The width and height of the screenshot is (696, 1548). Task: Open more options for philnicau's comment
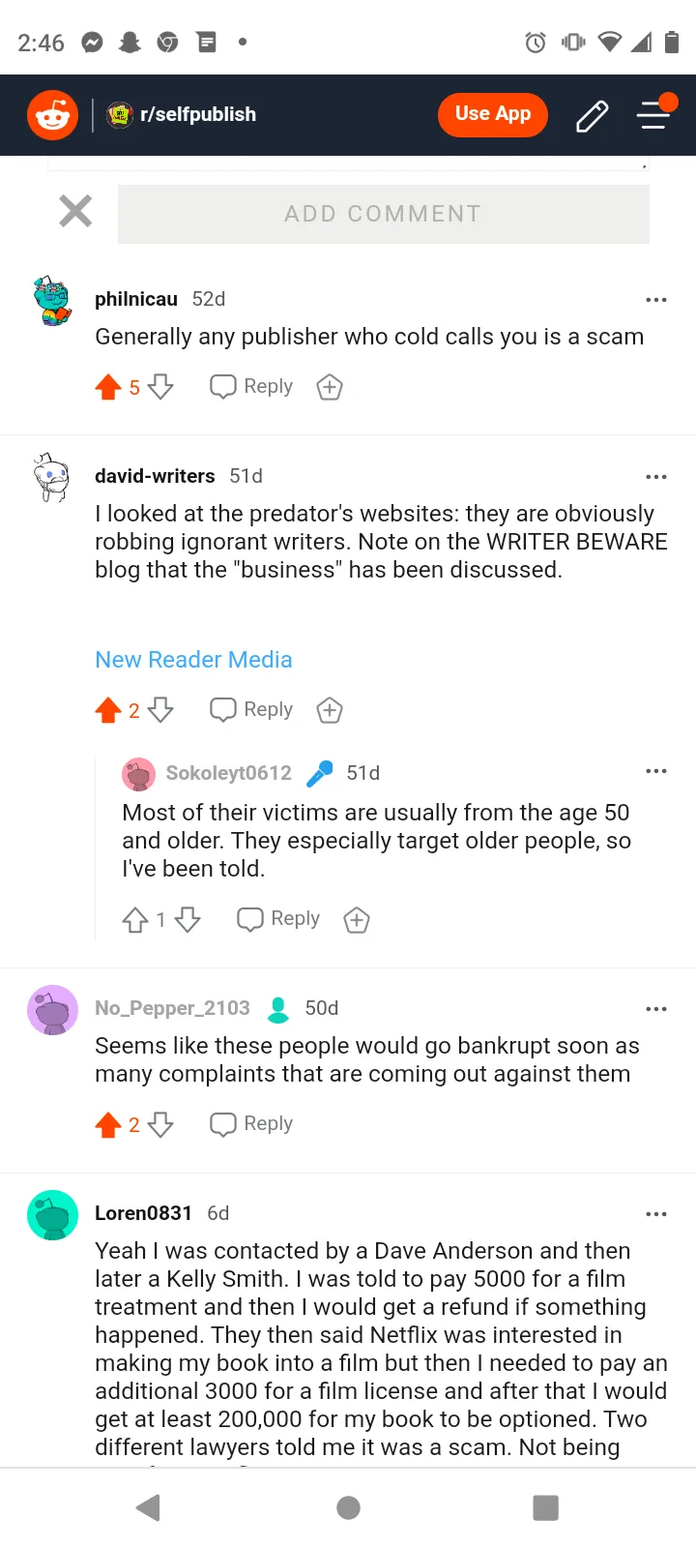pos(656,300)
